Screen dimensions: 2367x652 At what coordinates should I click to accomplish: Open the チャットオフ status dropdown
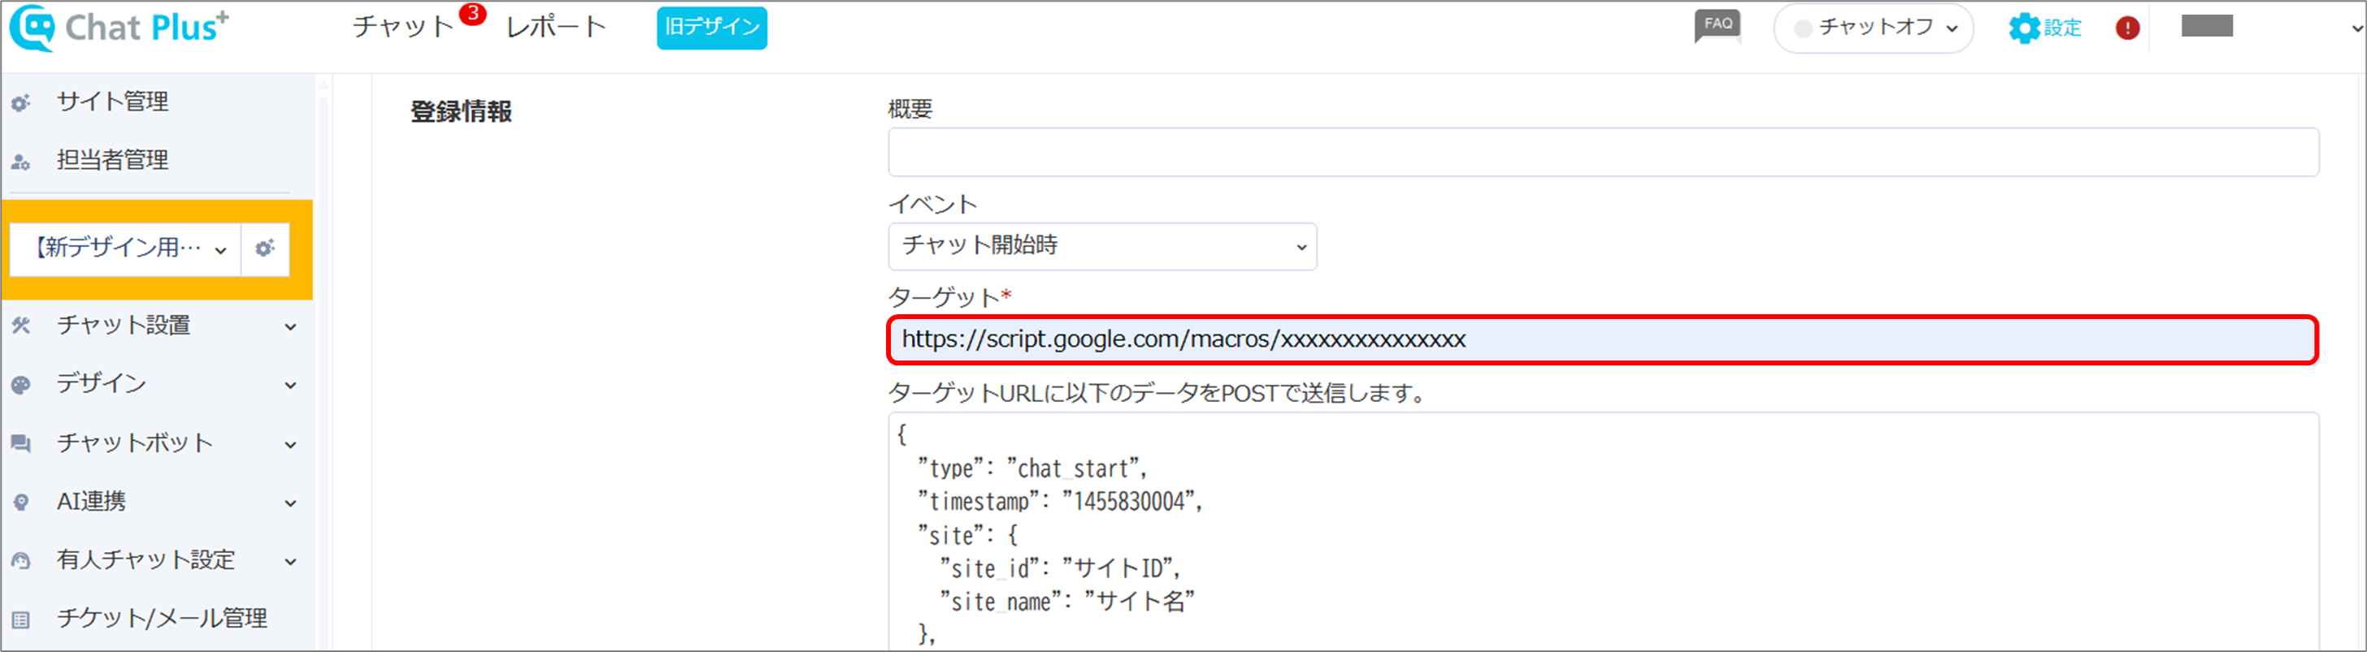click(x=1874, y=28)
